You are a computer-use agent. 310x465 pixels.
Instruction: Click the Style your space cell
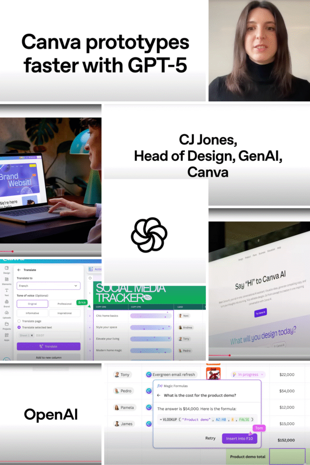click(111, 327)
